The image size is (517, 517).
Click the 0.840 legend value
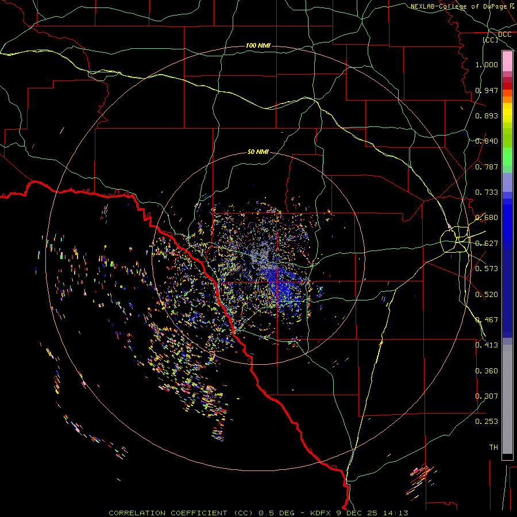[487, 141]
